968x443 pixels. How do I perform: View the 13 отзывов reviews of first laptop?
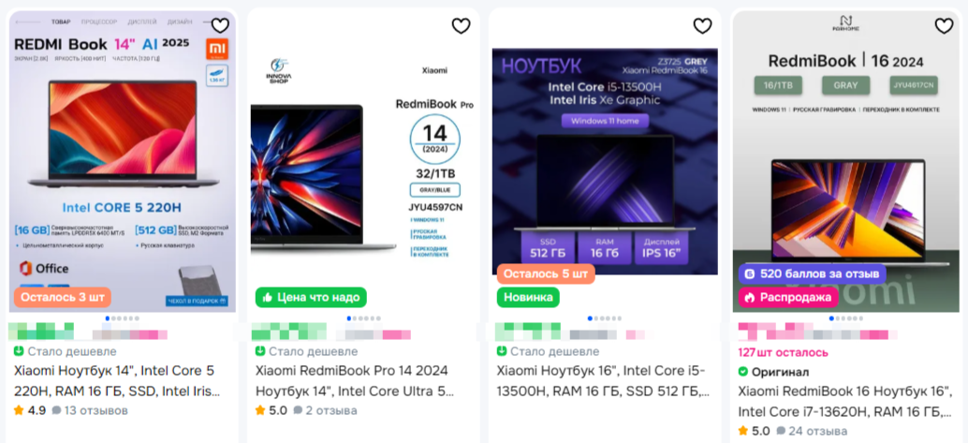tap(90, 410)
